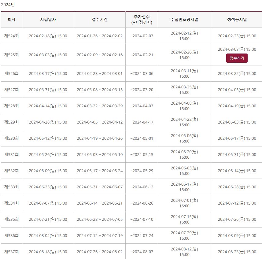Click the 접수하기 button for 제525회

pyautogui.click(x=237, y=58)
